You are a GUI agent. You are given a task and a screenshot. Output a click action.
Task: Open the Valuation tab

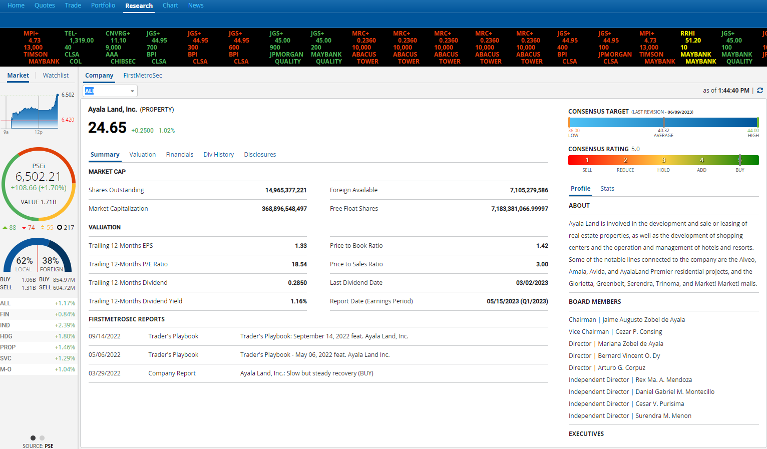tap(143, 155)
